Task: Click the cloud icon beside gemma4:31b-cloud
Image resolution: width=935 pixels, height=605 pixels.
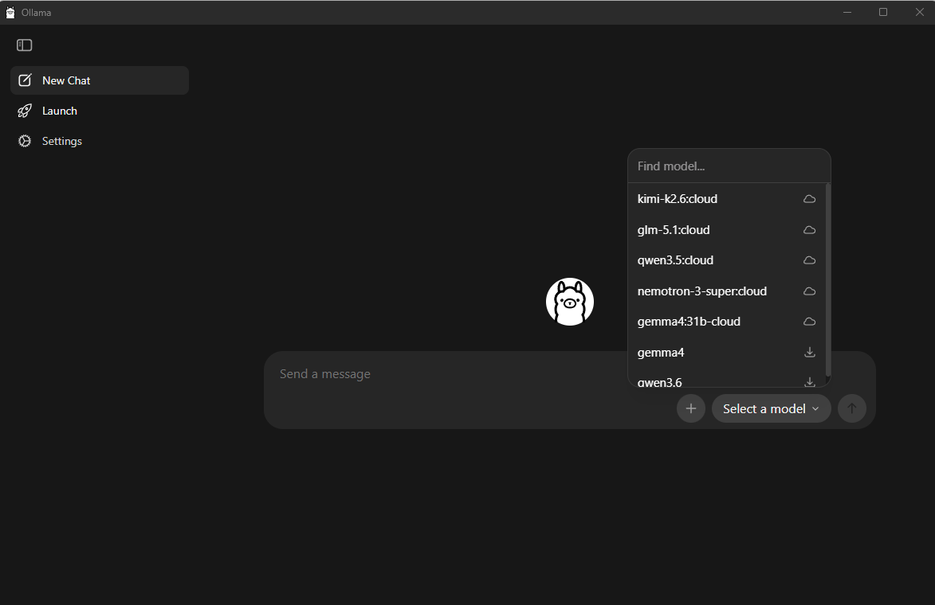Action: coord(809,322)
